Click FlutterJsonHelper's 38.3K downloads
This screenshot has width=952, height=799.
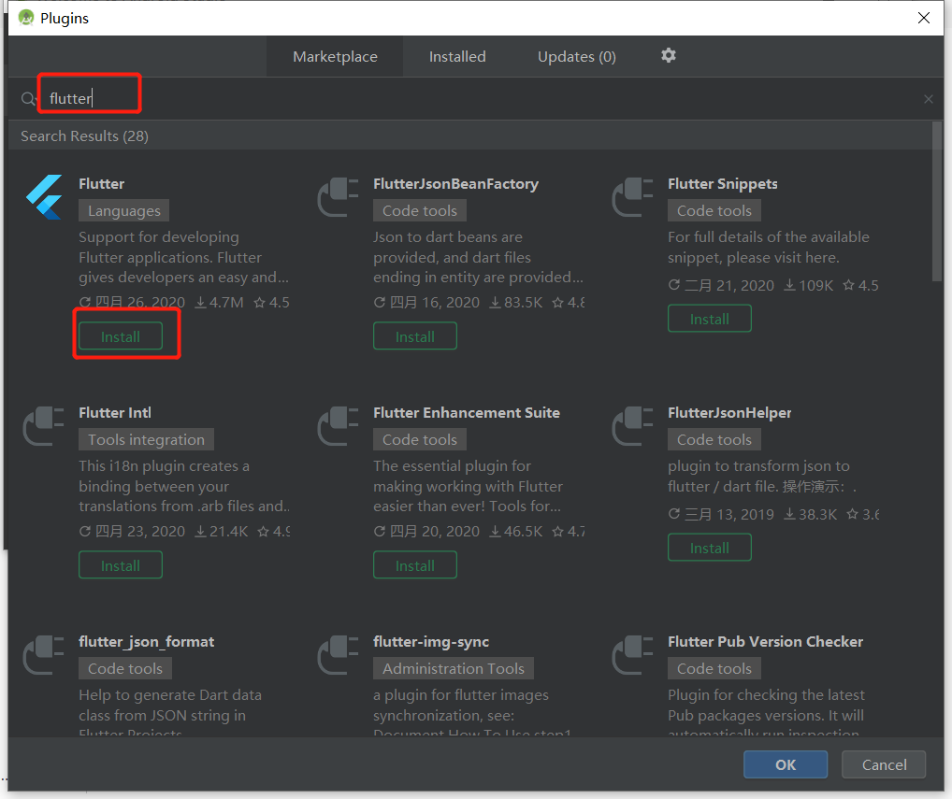click(x=811, y=515)
